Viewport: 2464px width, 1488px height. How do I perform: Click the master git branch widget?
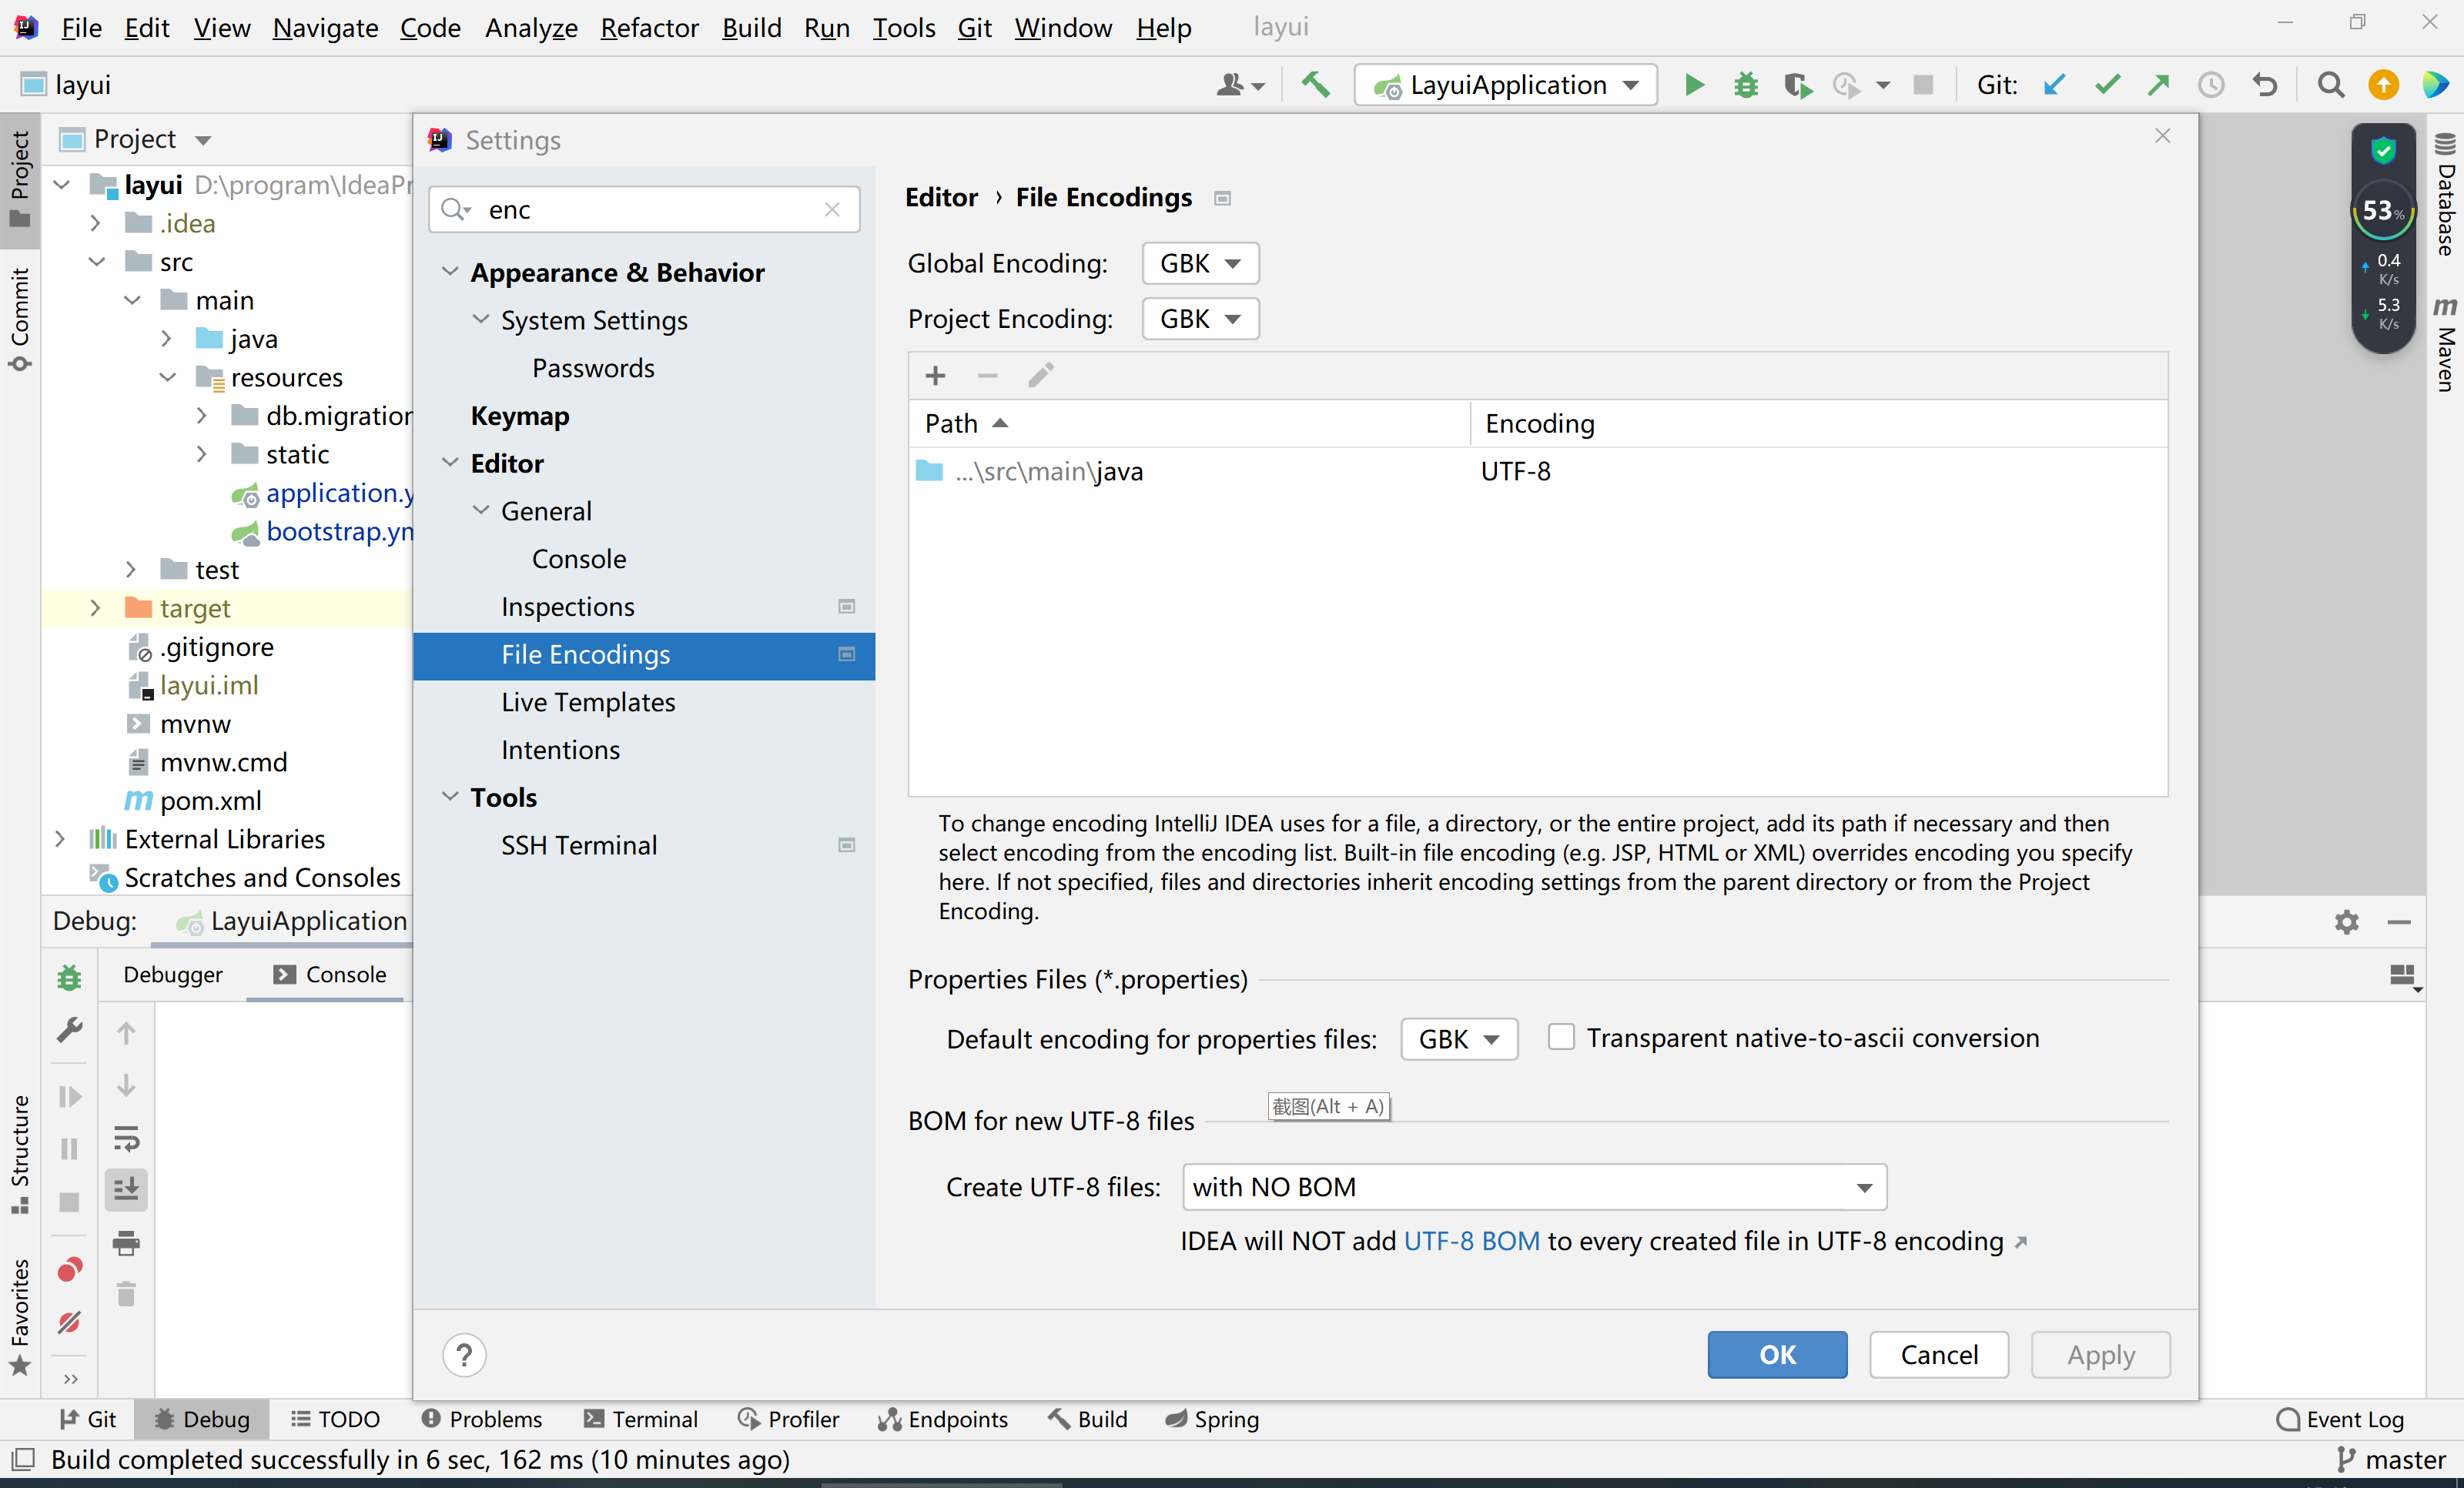pos(2391,1460)
